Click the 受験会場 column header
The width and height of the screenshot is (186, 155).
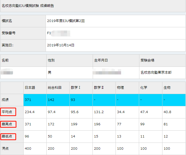coord(162,60)
